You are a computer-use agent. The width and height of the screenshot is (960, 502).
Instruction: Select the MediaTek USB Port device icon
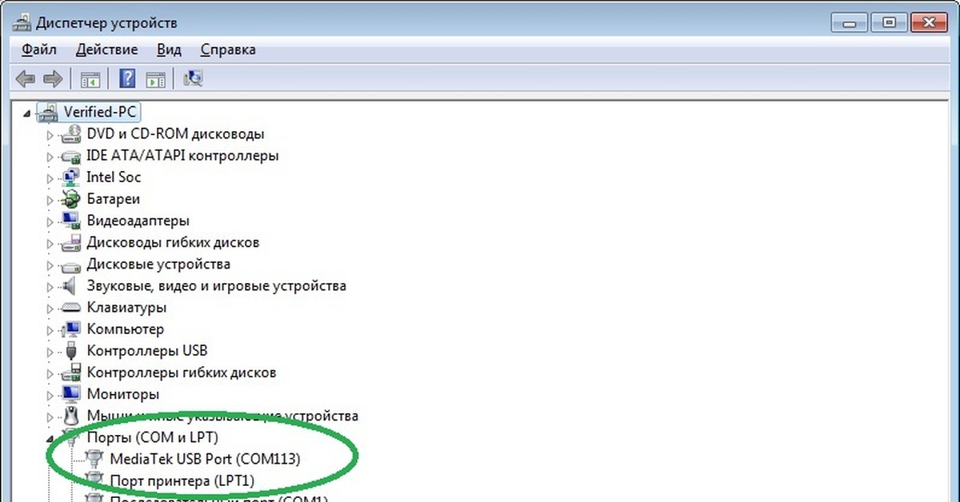click(95, 459)
